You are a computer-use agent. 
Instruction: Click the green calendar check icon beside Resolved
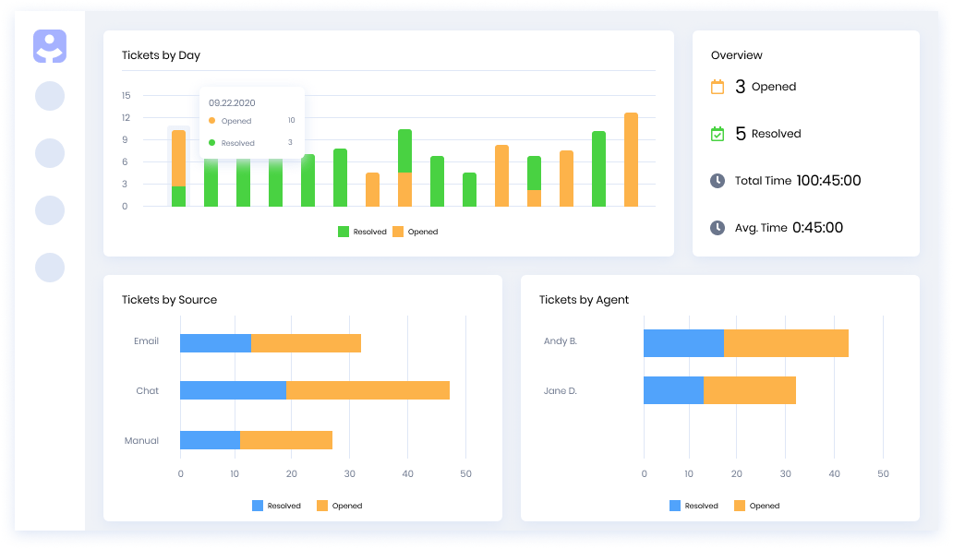coord(718,134)
